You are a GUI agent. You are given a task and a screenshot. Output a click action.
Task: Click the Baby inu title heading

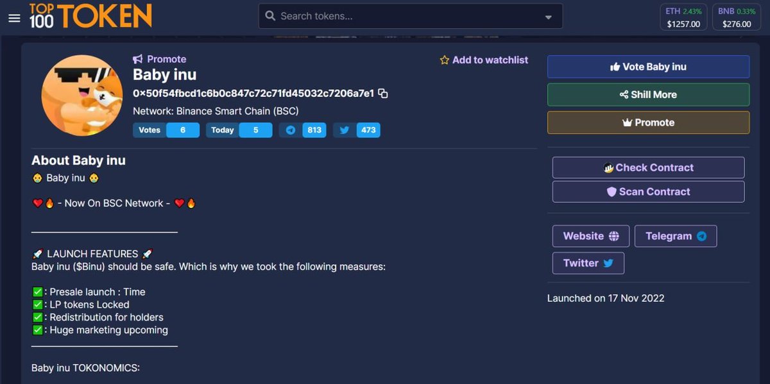tap(164, 75)
